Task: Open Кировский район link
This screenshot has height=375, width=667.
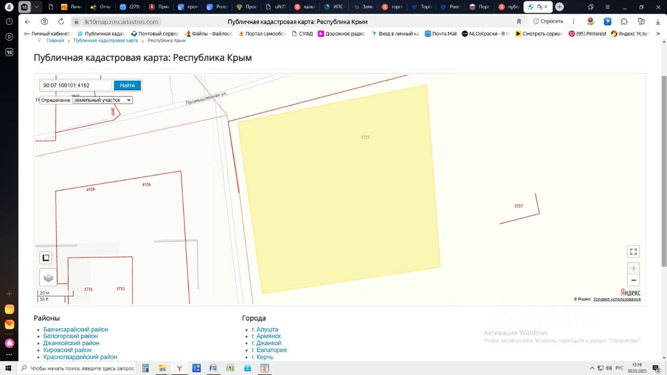Action: [x=67, y=350]
